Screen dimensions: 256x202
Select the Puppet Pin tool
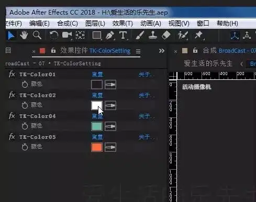[199, 35]
